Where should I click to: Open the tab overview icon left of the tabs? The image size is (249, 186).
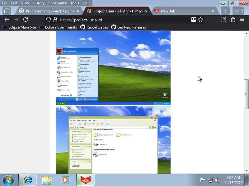click(x=7, y=11)
